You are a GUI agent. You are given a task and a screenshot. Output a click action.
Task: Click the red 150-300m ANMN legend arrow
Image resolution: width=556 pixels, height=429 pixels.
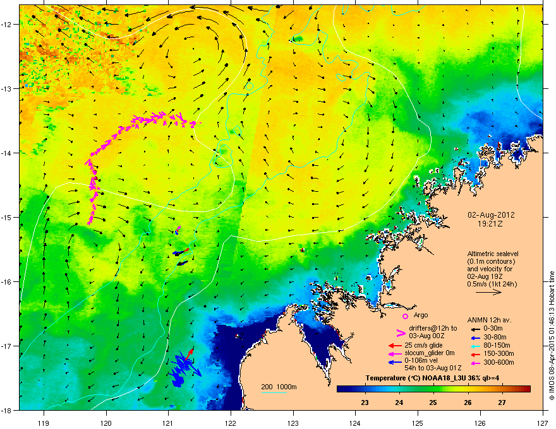(474, 355)
